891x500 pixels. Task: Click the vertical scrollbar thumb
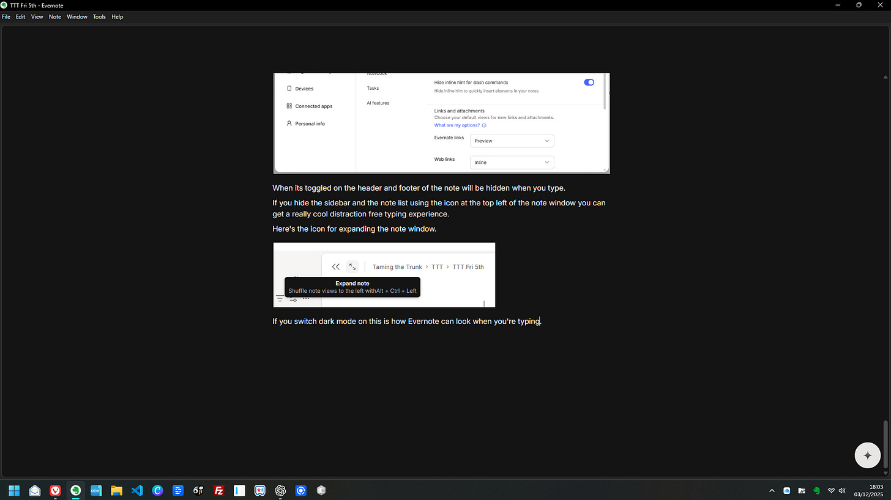885,444
